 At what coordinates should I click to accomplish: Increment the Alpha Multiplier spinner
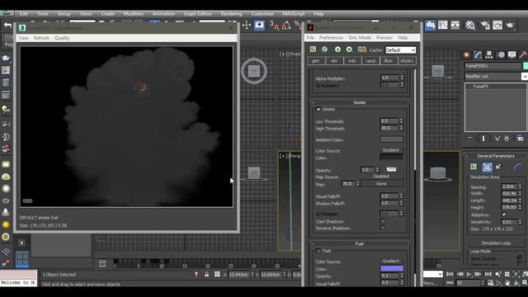point(402,76)
